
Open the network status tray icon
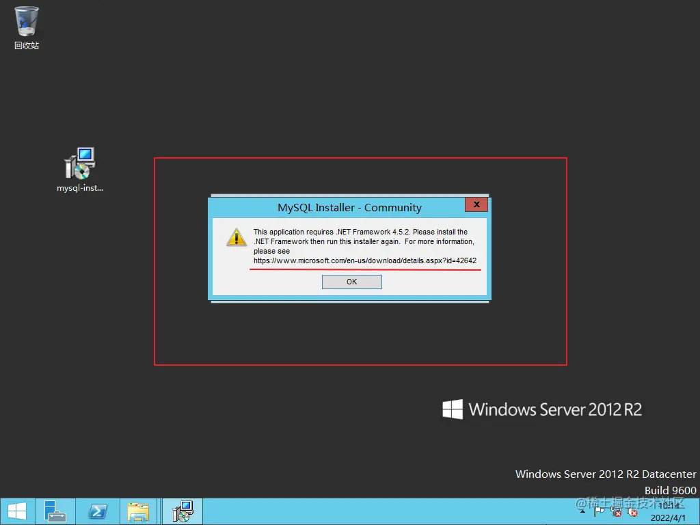click(616, 511)
